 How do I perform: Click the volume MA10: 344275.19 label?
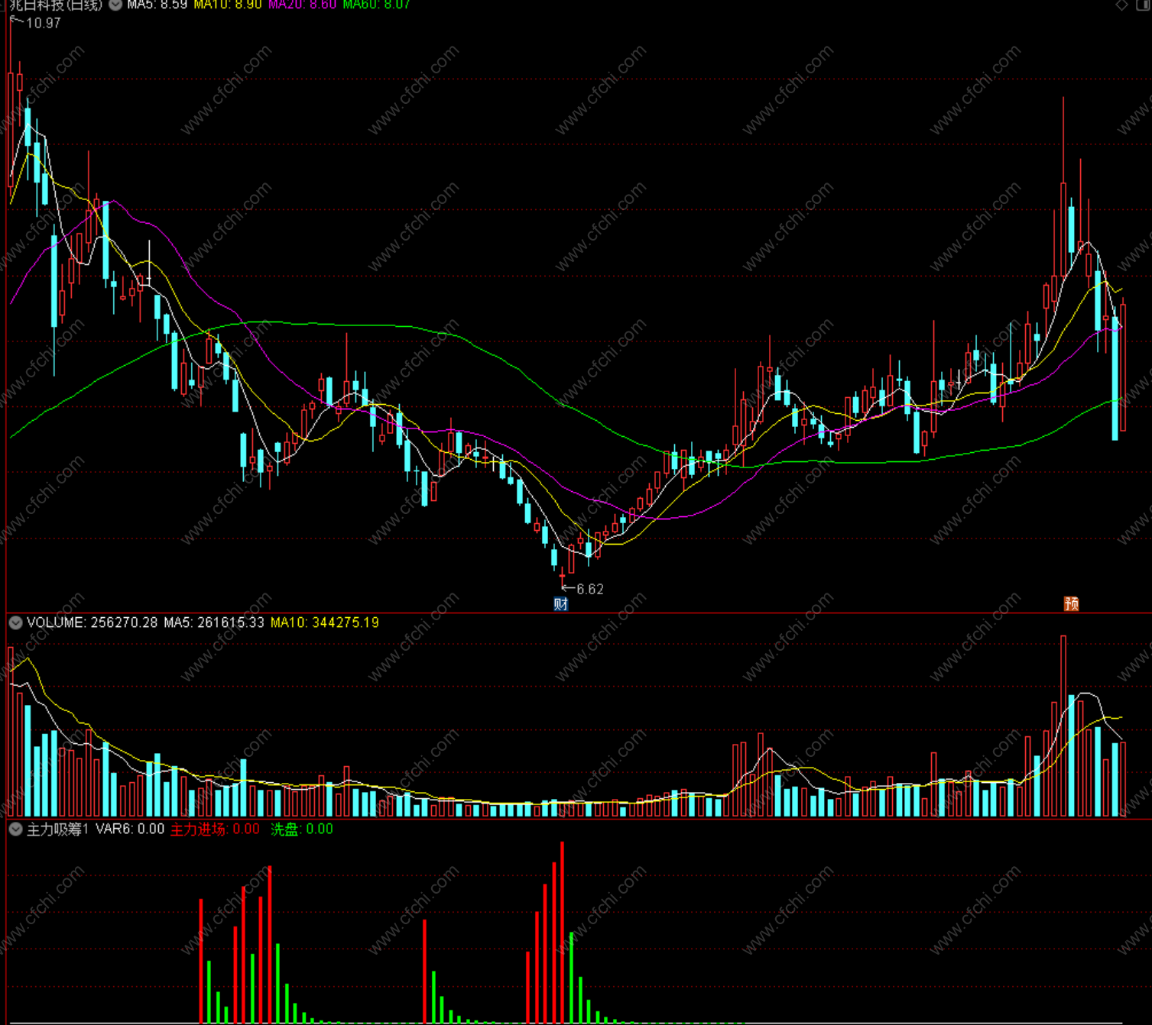click(325, 622)
